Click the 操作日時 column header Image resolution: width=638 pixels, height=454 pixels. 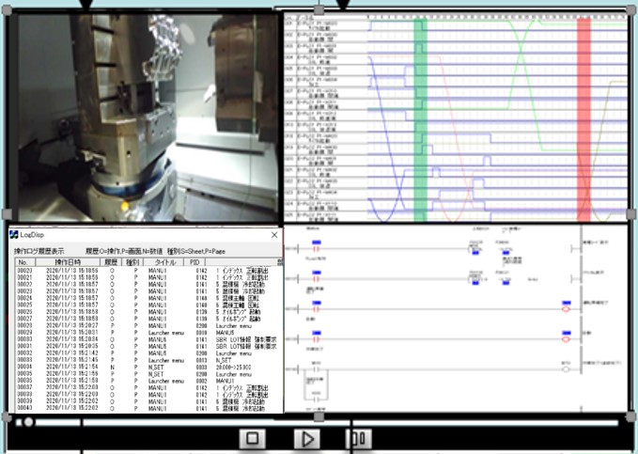point(68,261)
